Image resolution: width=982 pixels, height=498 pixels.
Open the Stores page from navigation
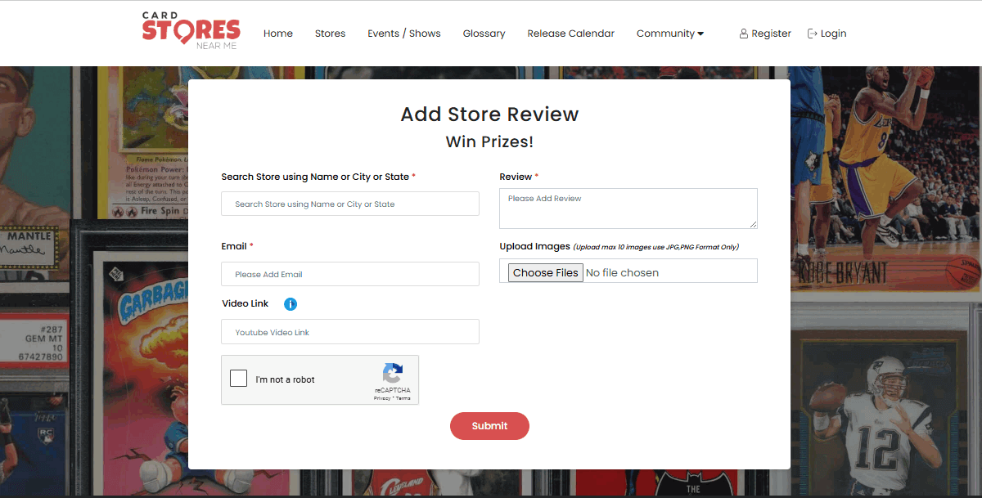(x=330, y=34)
